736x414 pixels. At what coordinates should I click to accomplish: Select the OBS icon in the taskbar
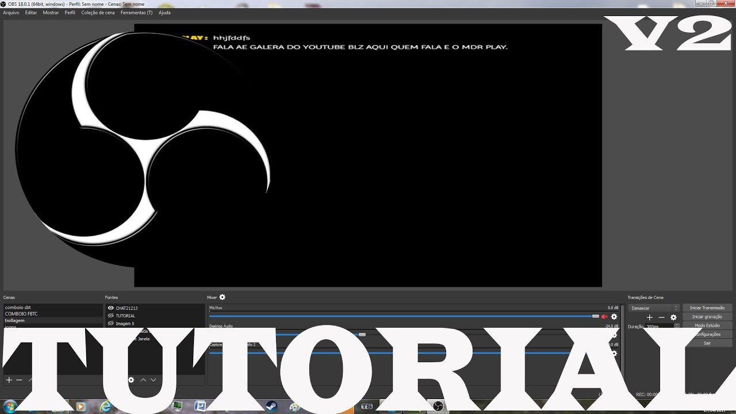click(438, 407)
